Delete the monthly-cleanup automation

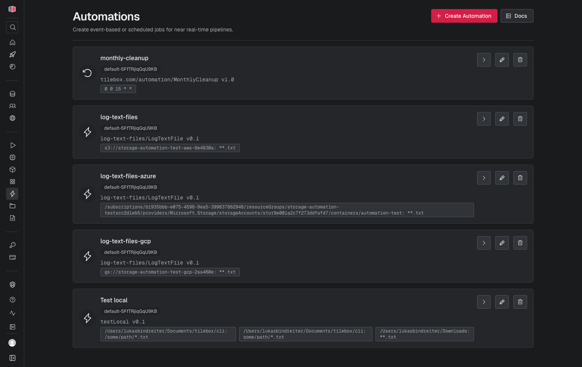[x=520, y=60]
